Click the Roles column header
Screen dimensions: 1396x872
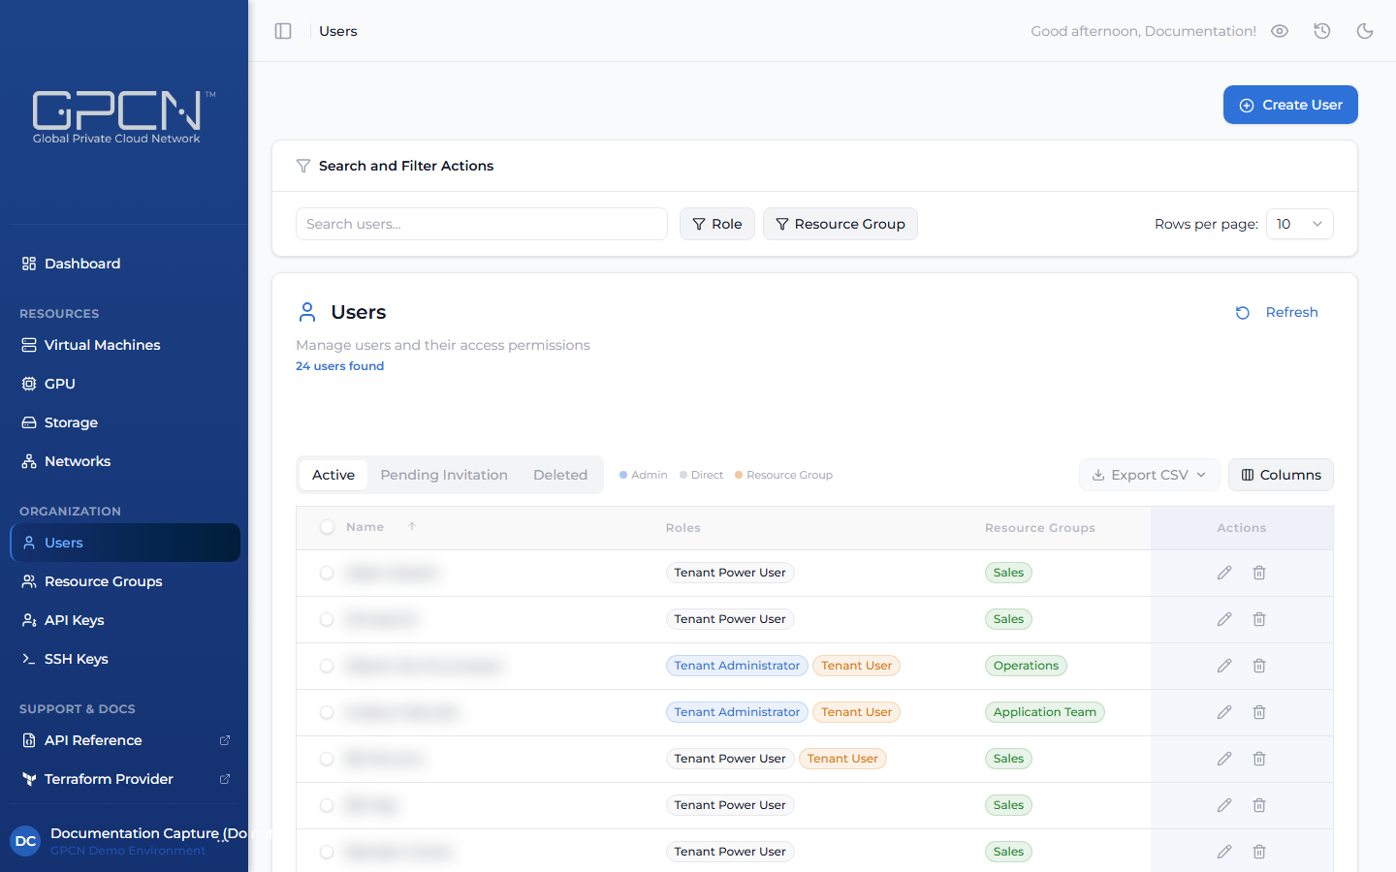pyautogui.click(x=682, y=528)
